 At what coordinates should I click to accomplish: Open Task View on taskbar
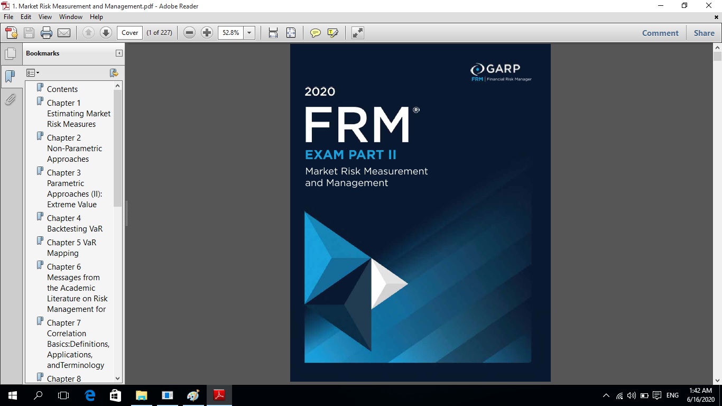tap(63, 395)
